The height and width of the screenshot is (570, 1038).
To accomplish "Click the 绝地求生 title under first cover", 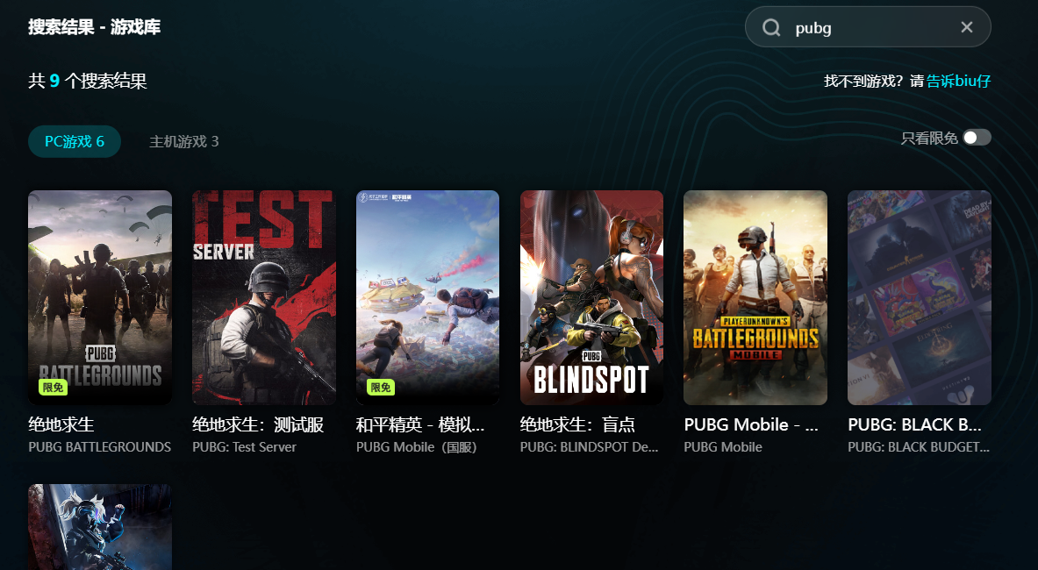I will click(61, 424).
